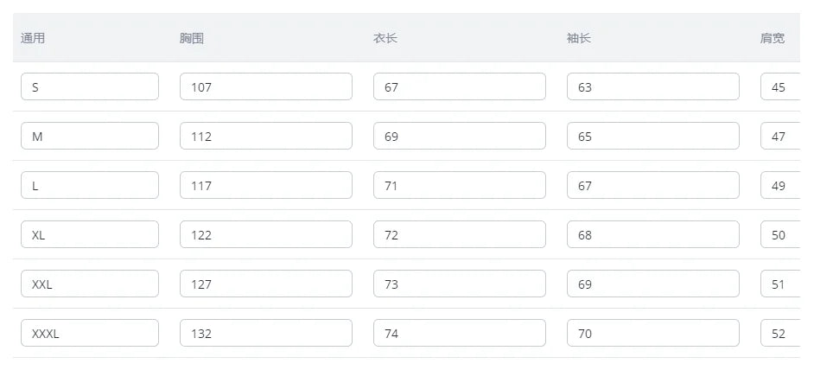Click the 衣长 field with value 74
The width and height of the screenshot is (814, 370).
tap(459, 333)
